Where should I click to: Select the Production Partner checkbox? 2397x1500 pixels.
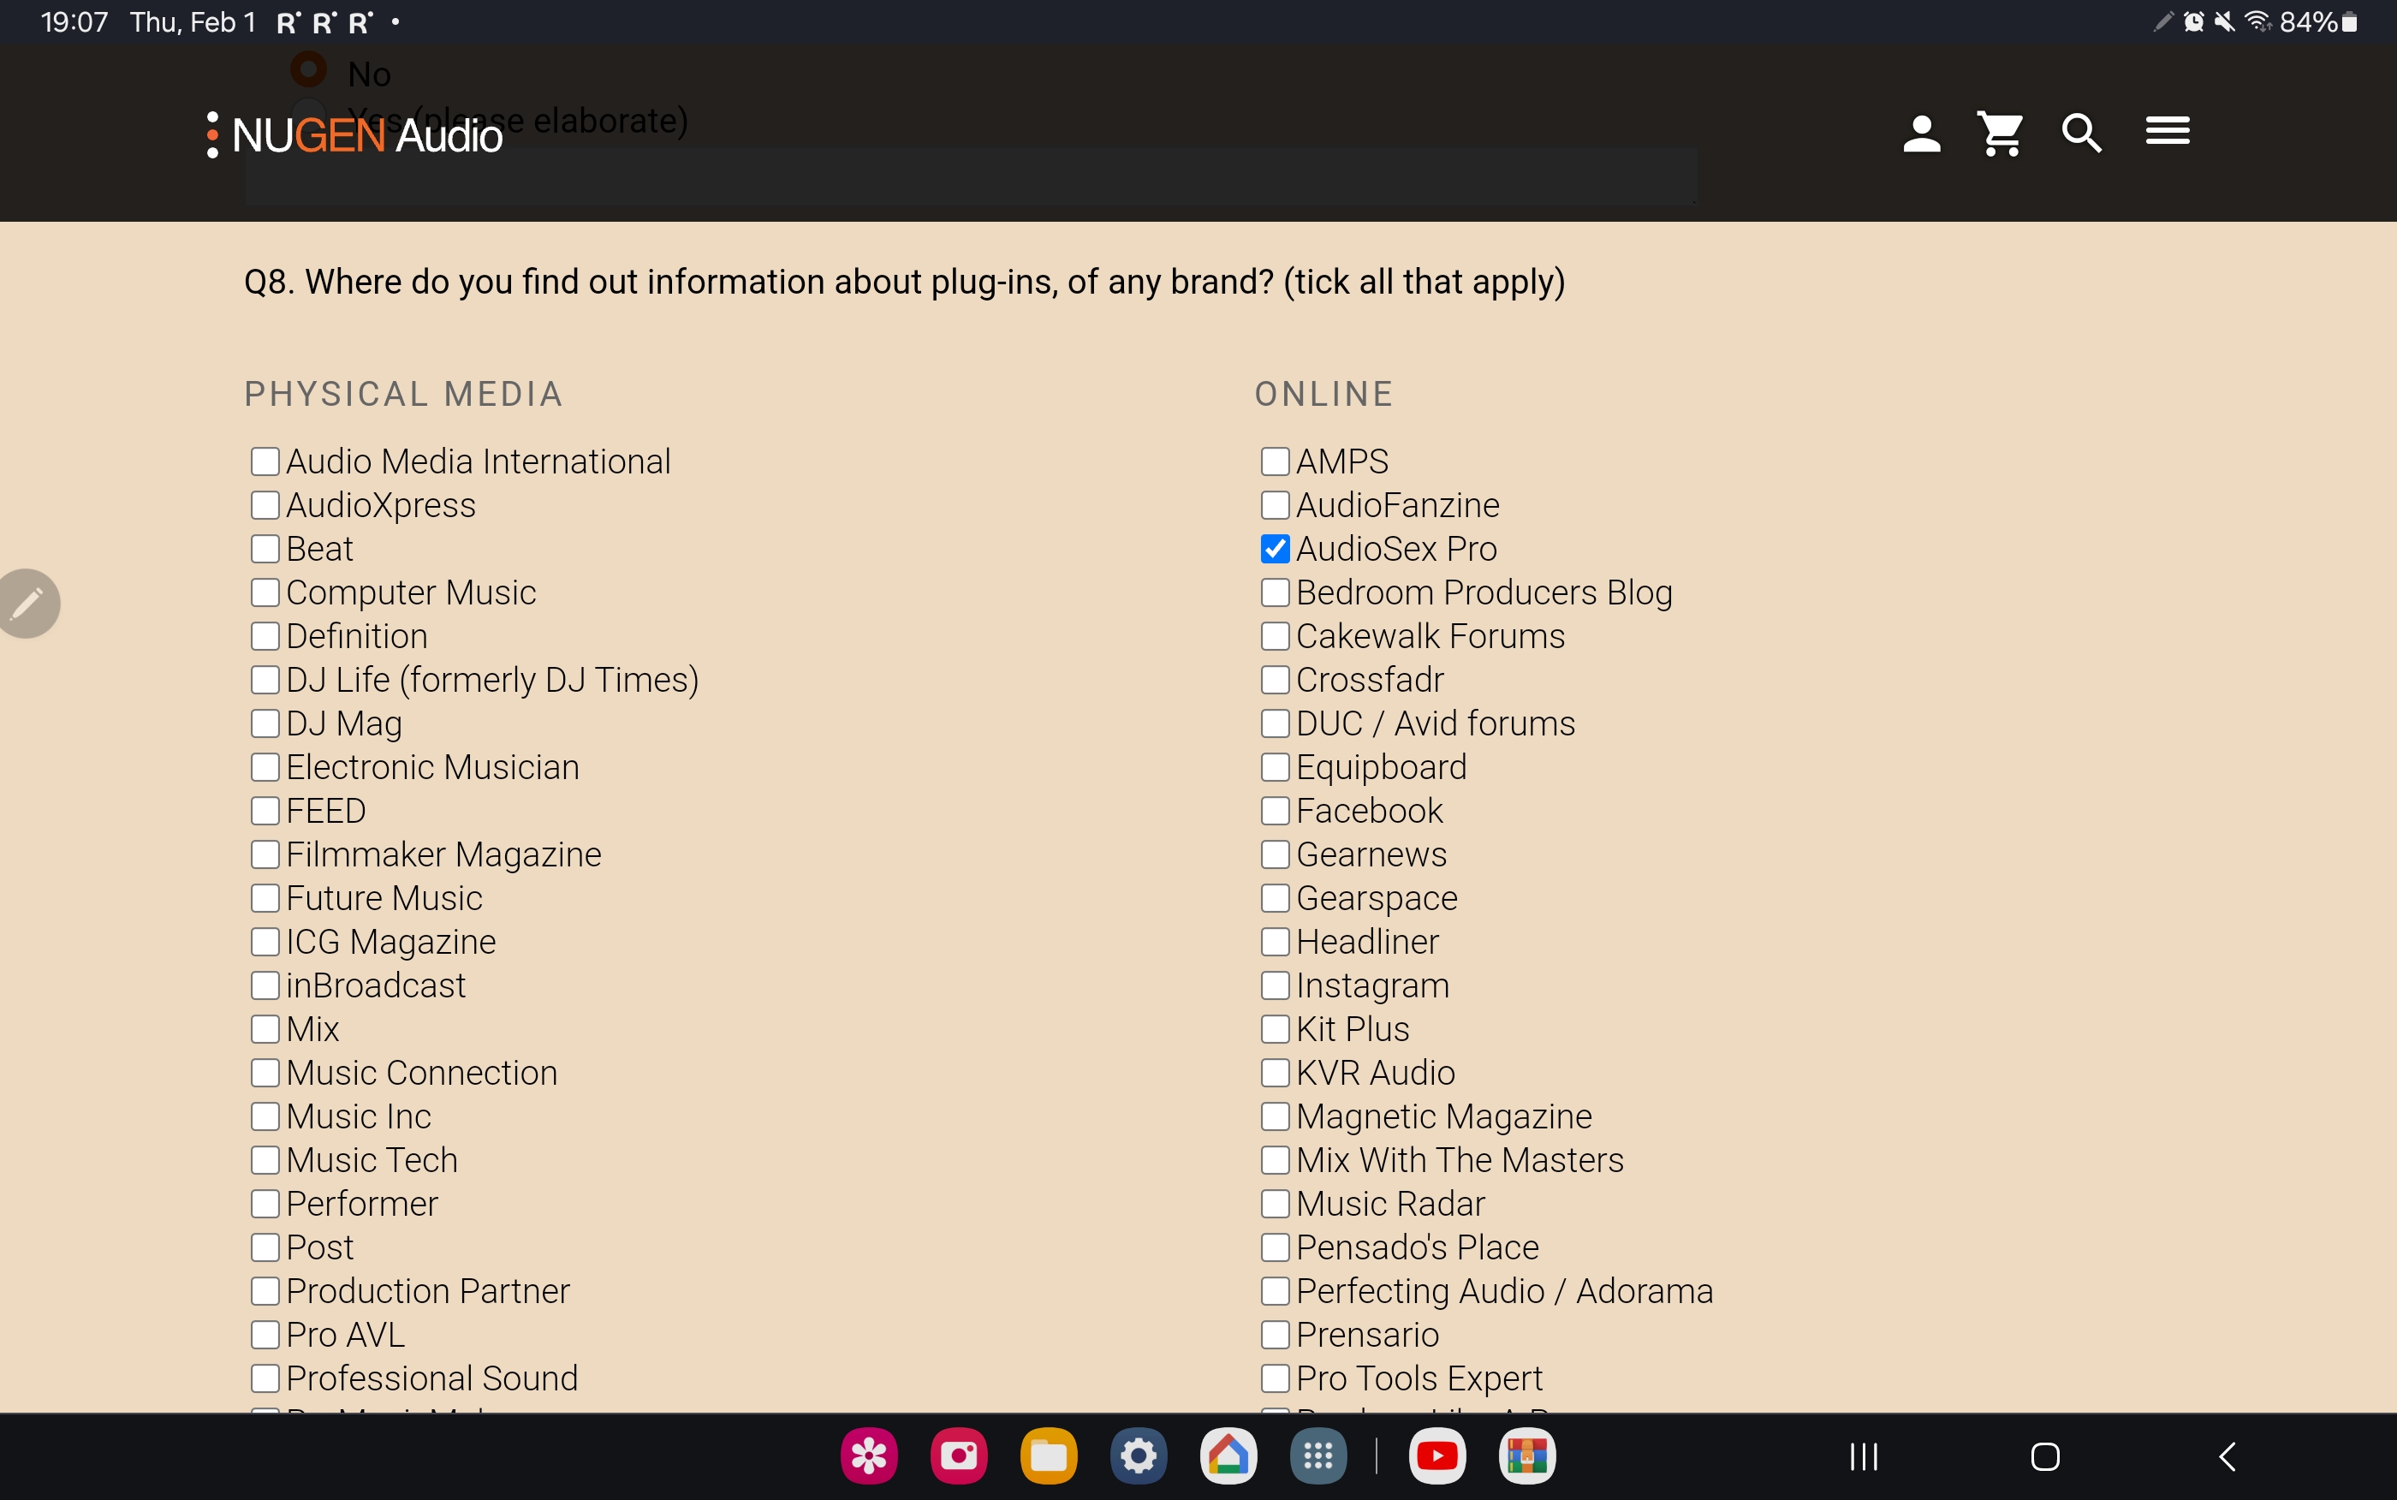[265, 1291]
